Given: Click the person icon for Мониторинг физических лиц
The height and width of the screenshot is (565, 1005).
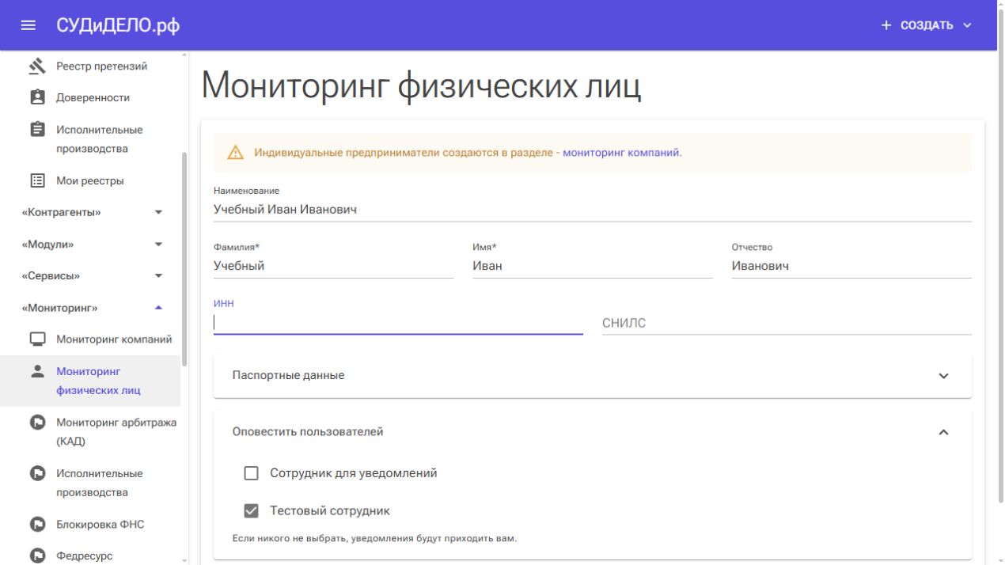Looking at the screenshot, I should [x=37, y=371].
